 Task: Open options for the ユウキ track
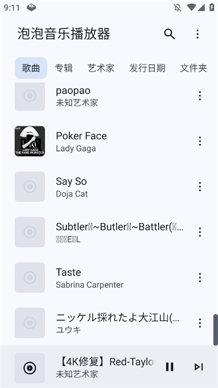coord(200,323)
